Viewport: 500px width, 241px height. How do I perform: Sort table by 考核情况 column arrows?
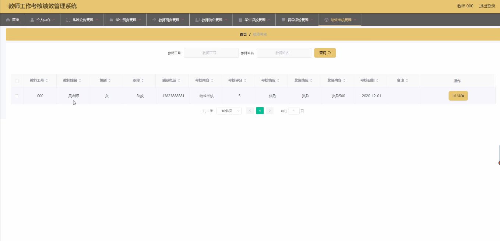[278, 81]
